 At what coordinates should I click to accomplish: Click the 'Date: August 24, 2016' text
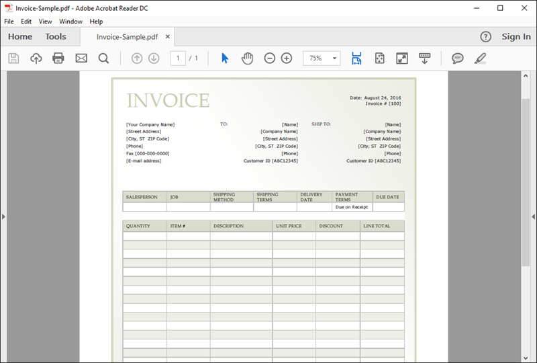375,97
